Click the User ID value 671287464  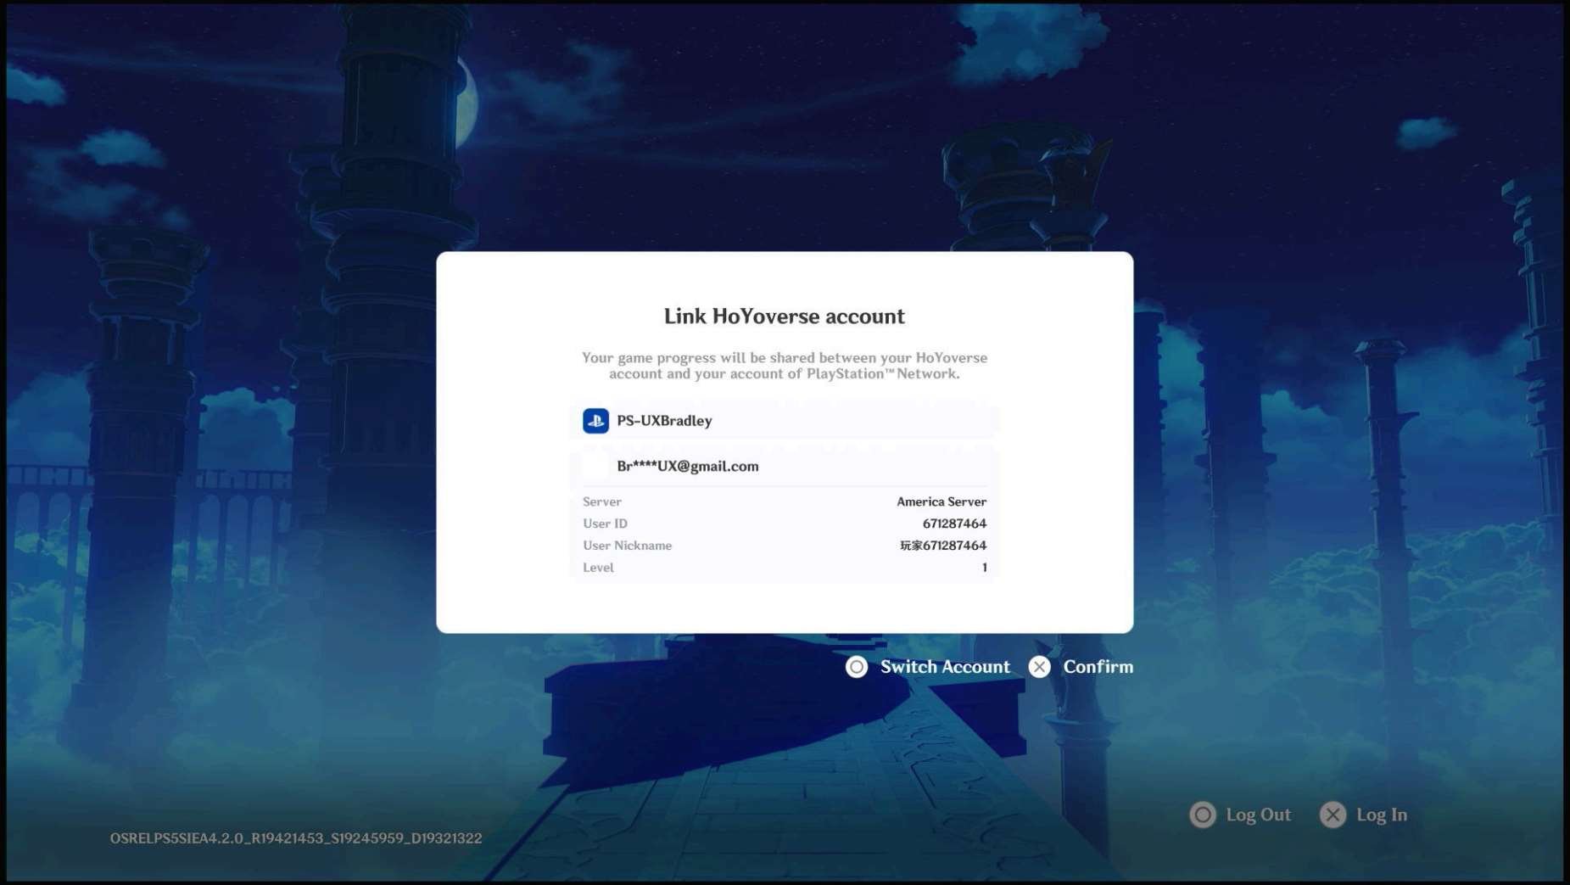pyautogui.click(x=954, y=524)
